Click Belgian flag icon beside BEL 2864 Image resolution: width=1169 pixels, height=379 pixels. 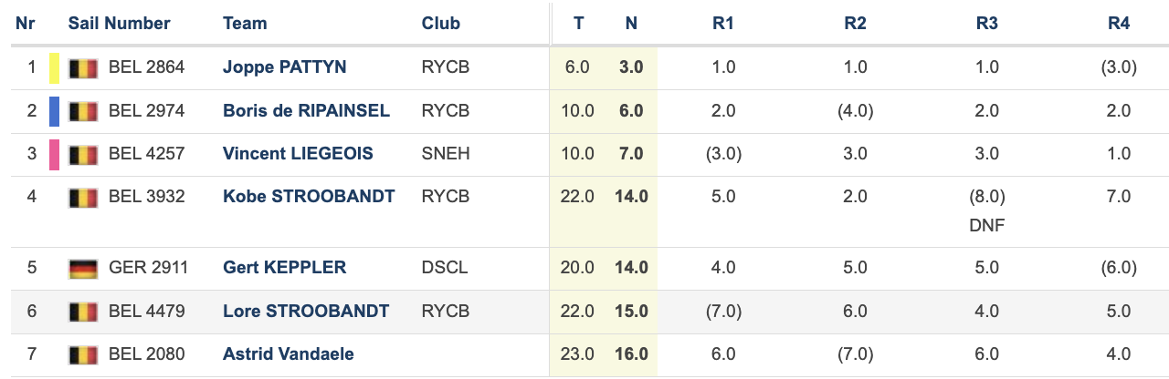click(x=83, y=67)
